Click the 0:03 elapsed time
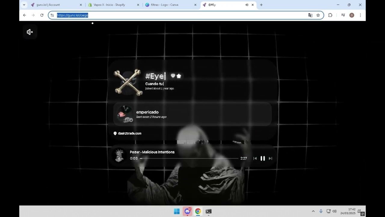 134,158
